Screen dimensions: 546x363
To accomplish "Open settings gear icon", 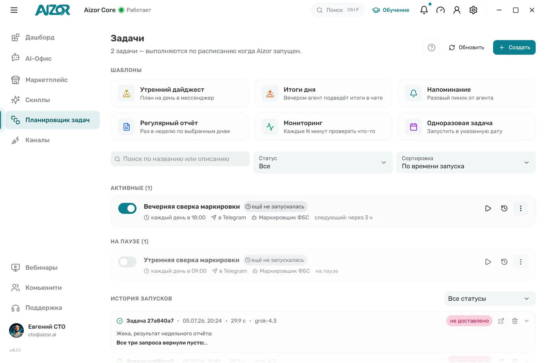I will 473,10.
